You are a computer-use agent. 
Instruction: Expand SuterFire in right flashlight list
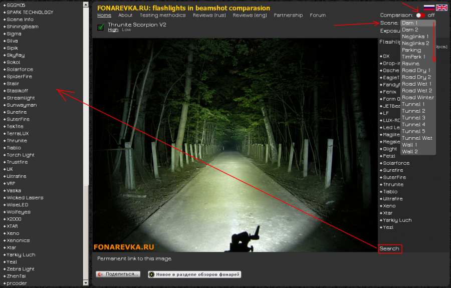(393, 178)
